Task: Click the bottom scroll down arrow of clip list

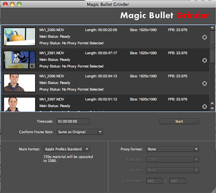Action: click(x=212, y=108)
